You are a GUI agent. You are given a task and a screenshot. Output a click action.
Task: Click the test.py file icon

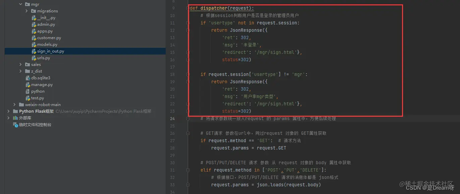28,98
